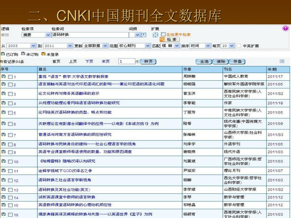Click the 转页 jump page button

pos(148,61)
